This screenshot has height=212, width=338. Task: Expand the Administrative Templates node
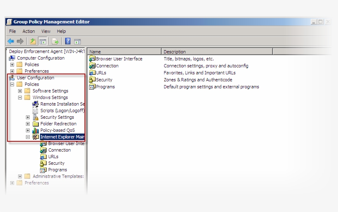[20, 176]
